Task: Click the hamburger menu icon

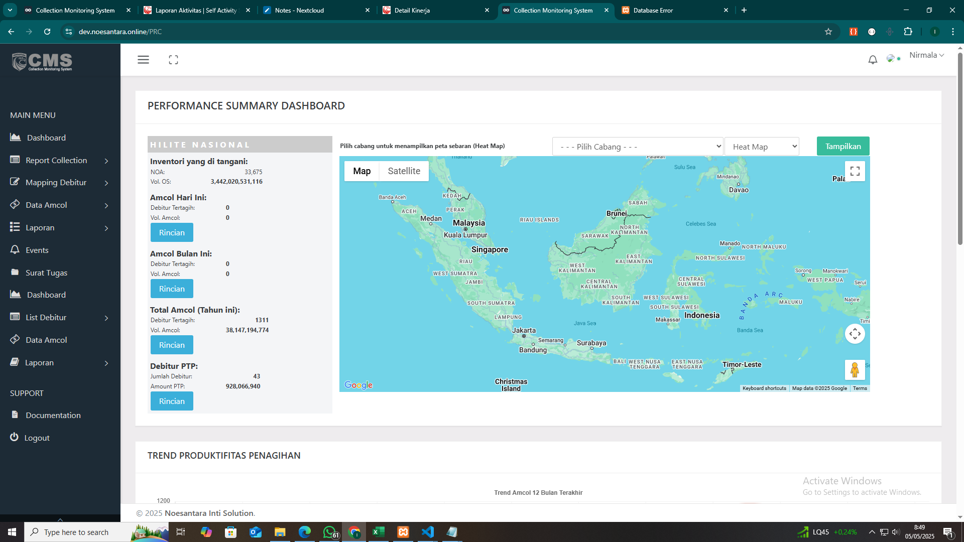Action: pyautogui.click(x=143, y=60)
